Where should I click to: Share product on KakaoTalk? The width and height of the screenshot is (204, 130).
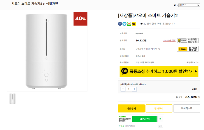tap(134, 24)
